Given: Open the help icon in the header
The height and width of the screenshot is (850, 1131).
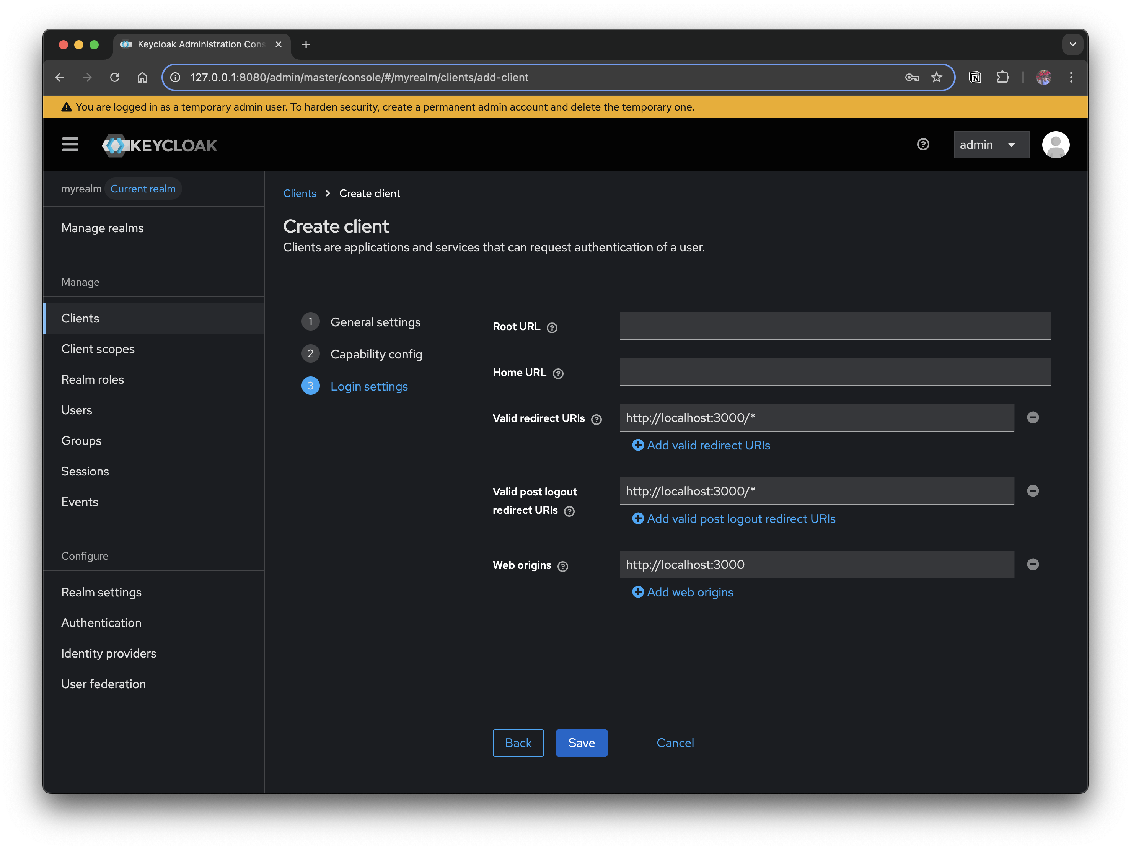Looking at the screenshot, I should [923, 145].
